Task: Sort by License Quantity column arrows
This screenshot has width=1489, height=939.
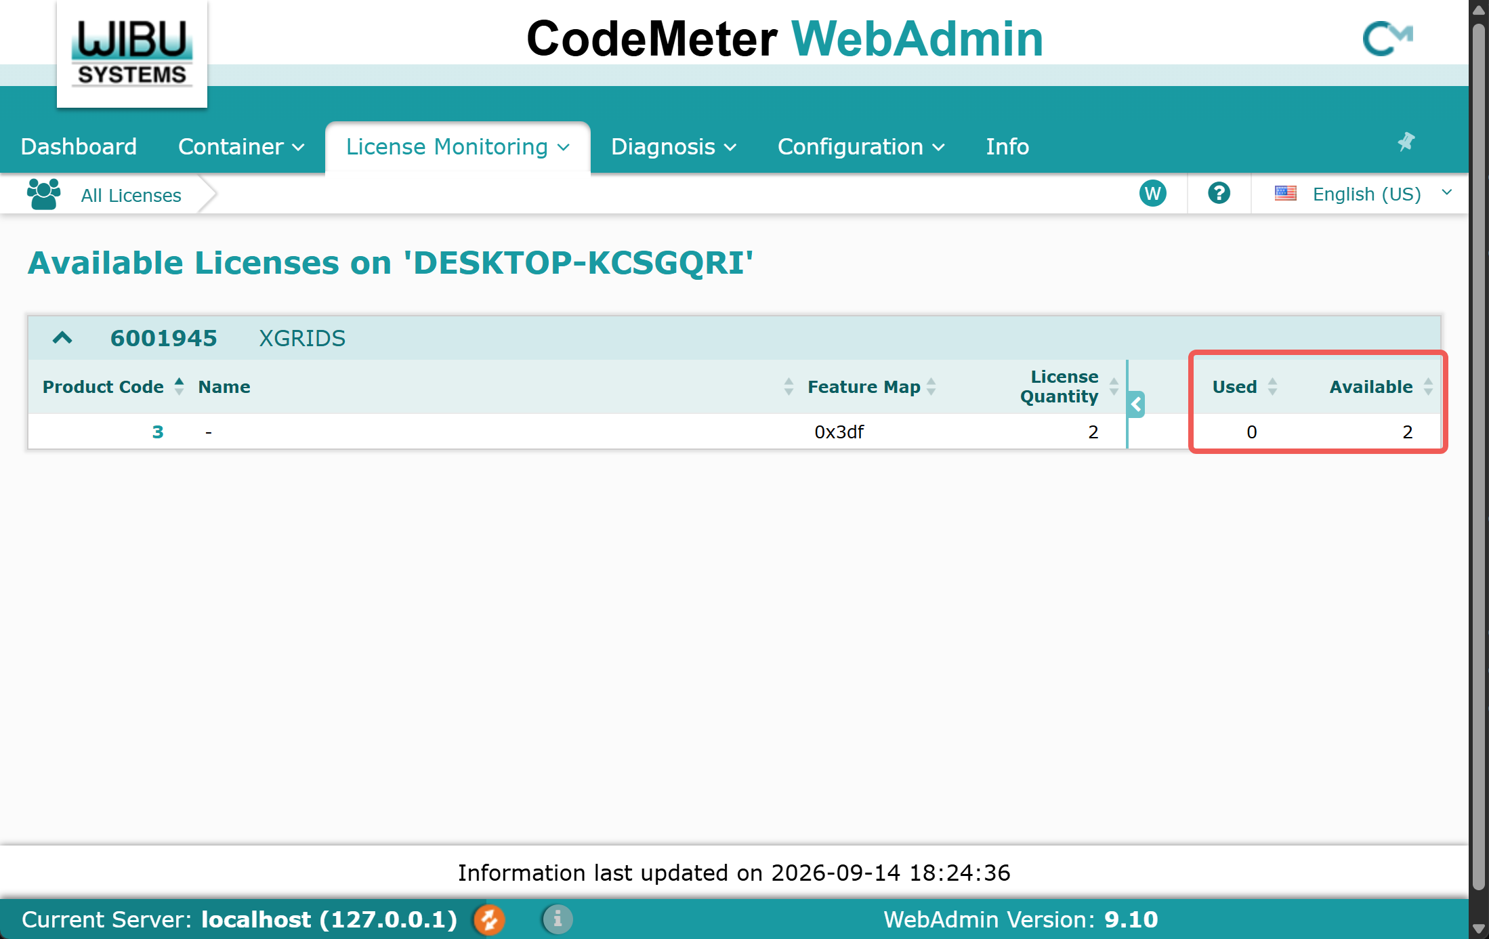Action: [x=1114, y=386]
